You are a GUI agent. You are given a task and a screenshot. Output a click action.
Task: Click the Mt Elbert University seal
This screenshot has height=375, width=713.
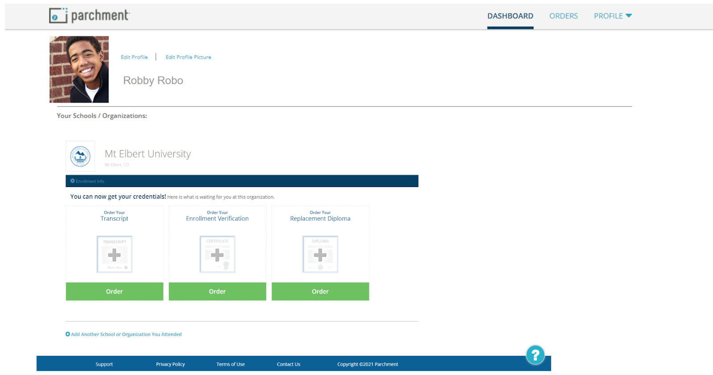(80, 156)
